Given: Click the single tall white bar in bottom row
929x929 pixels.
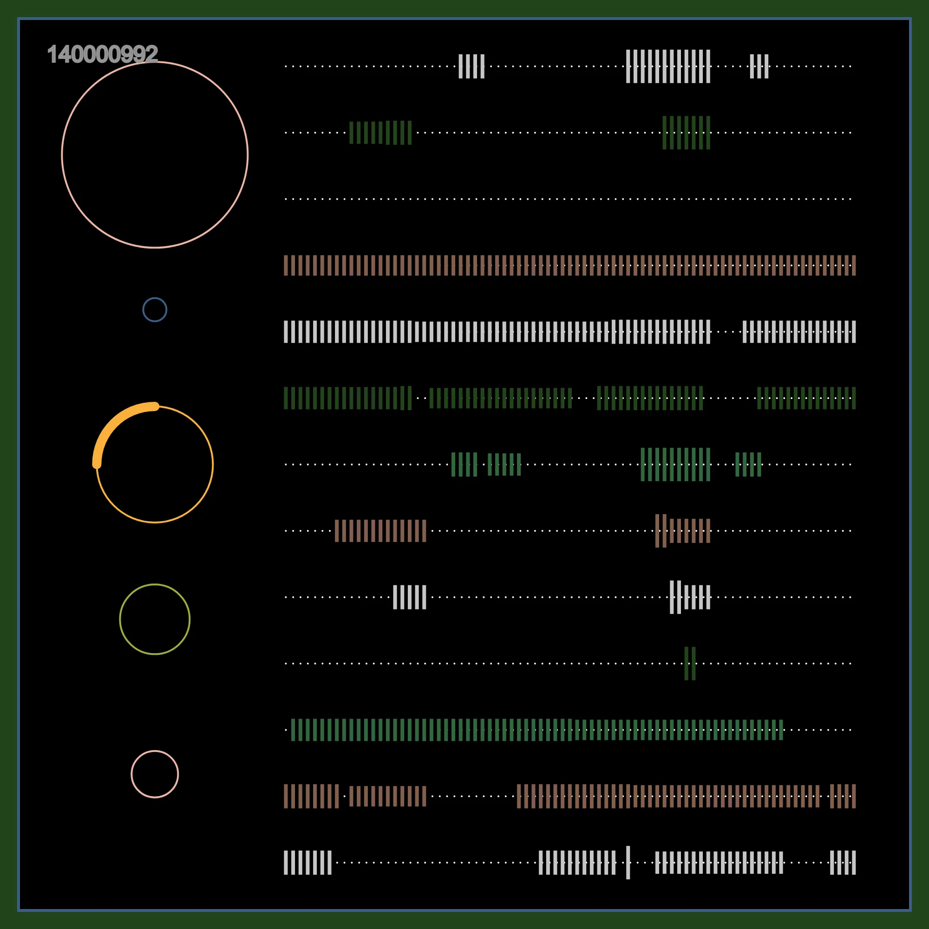Looking at the screenshot, I should 628,863.
